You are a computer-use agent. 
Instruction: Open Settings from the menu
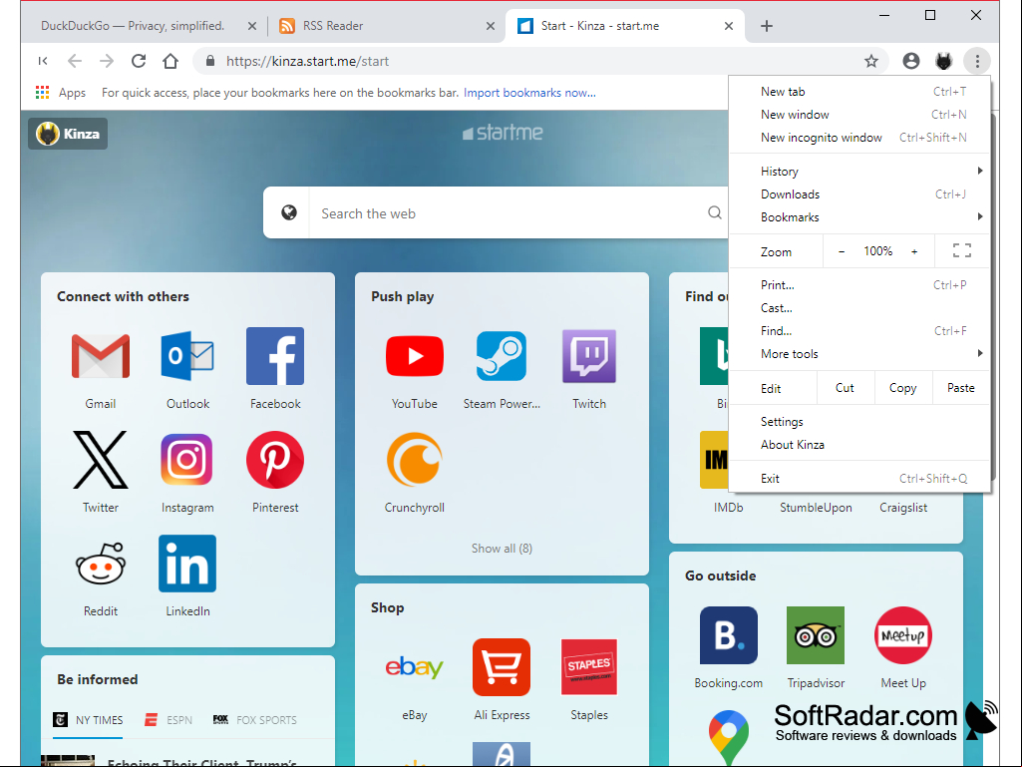[859, 421]
